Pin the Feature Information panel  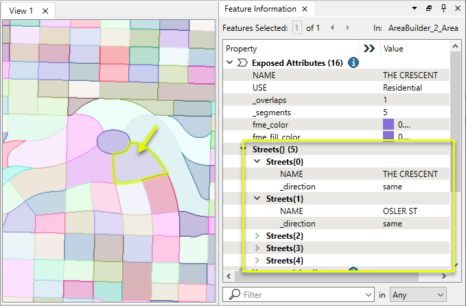click(x=442, y=9)
